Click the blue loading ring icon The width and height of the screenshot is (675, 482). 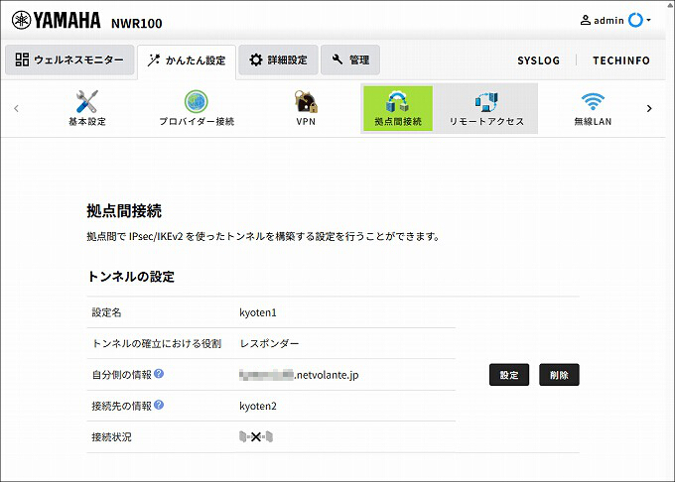click(x=635, y=20)
